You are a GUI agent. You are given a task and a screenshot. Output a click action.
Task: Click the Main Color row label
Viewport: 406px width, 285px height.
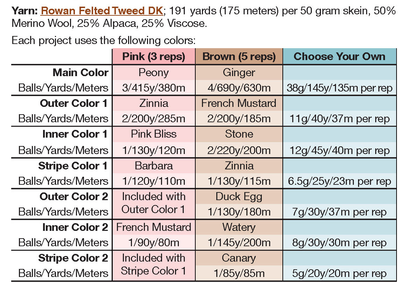click(80, 72)
